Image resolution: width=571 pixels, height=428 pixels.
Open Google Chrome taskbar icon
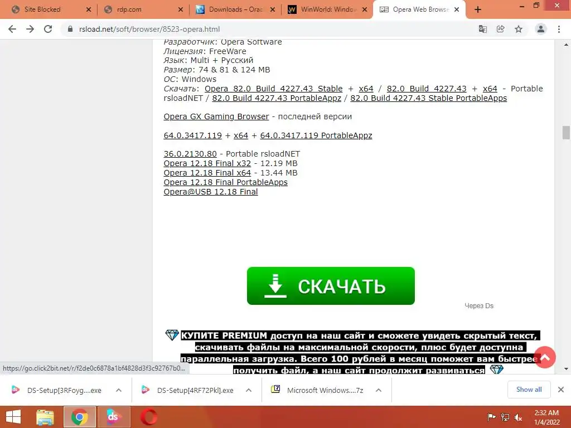pyautogui.click(x=79, y=417)
